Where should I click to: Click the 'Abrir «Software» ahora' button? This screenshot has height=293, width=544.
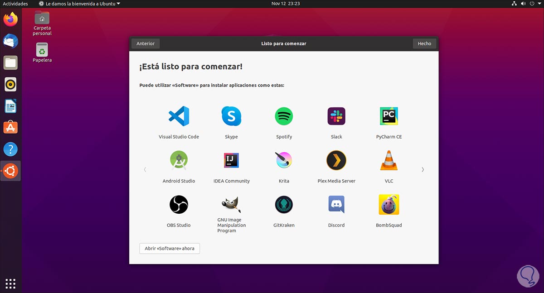coord(170,248)
